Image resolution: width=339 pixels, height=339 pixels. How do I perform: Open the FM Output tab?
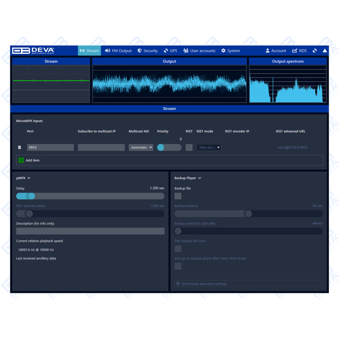point(118,51)
